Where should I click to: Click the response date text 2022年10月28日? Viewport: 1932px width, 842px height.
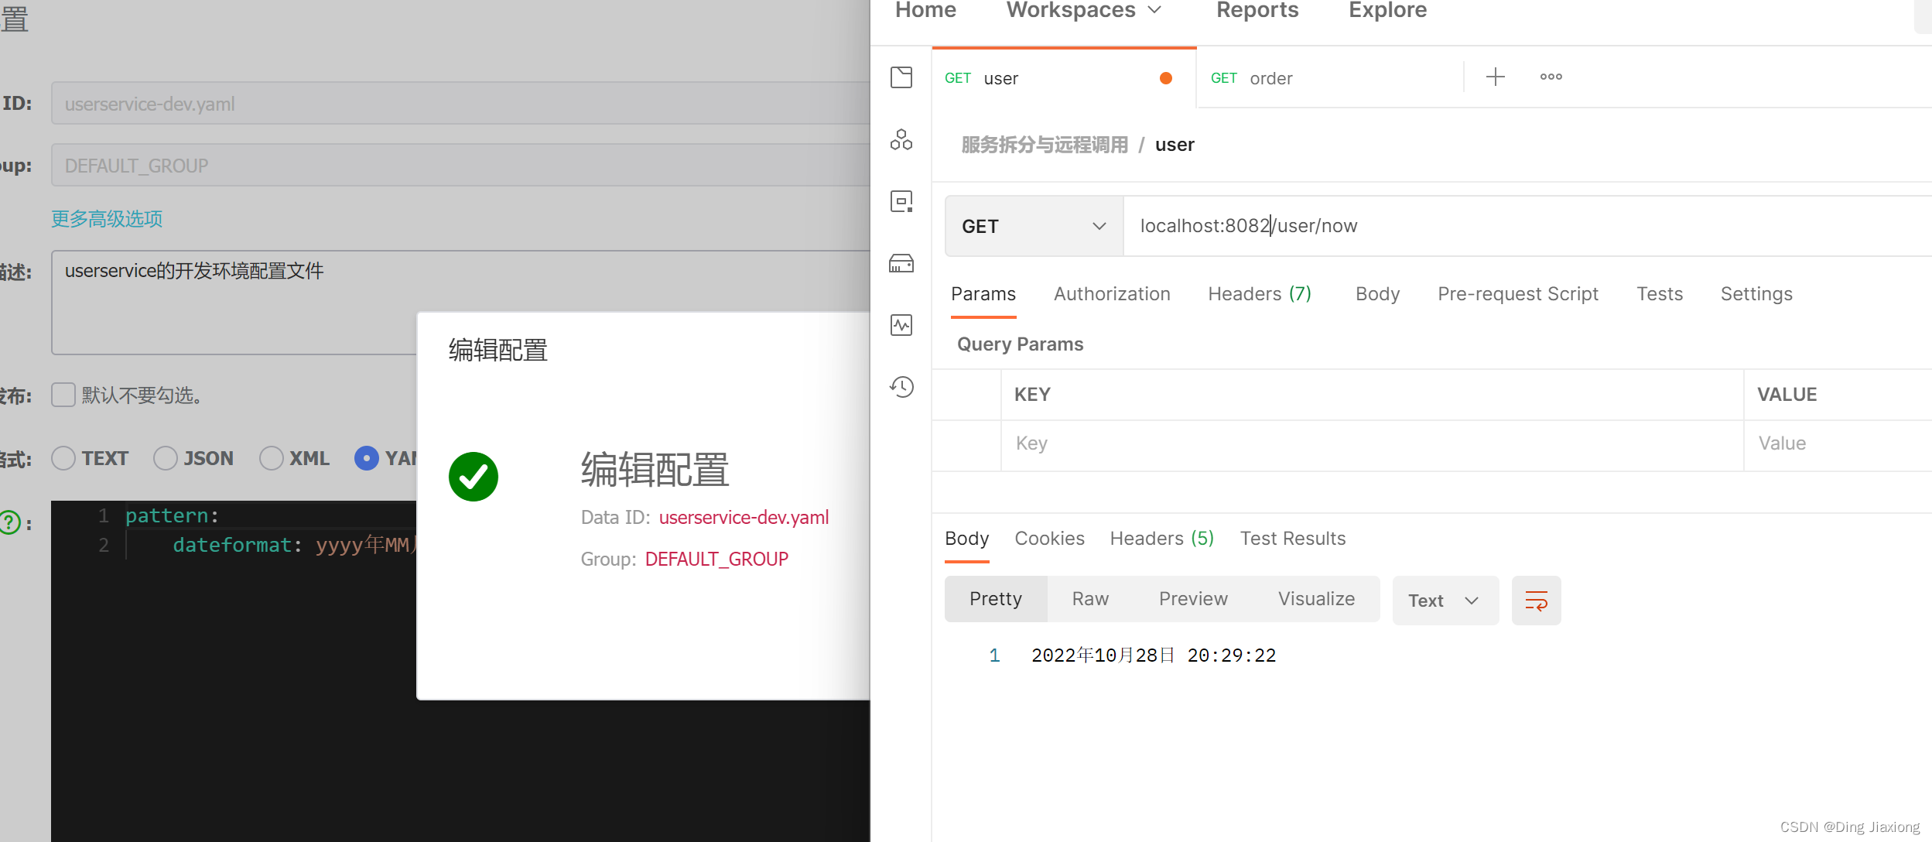pos(1103,655)
